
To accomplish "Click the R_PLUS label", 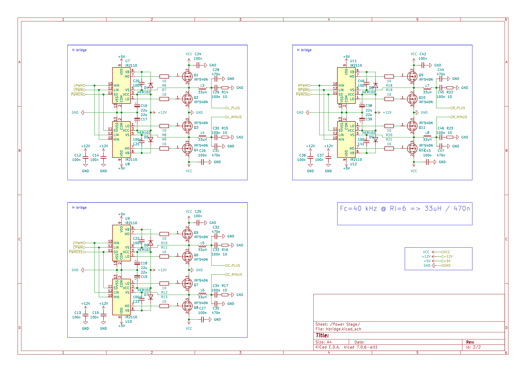I will pyautogui.click(x=458, y=108).
